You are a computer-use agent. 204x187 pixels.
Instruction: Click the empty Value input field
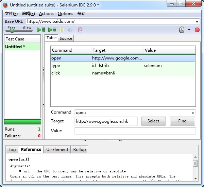(135, 131)
